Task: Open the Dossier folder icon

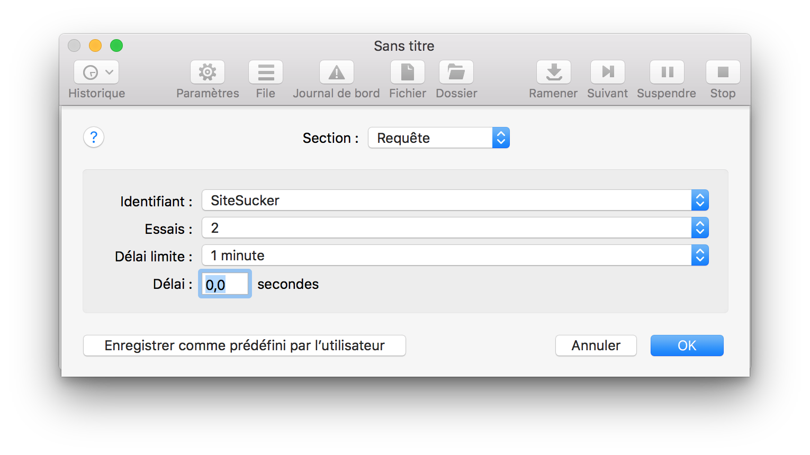Action: (x=456, y=72)
